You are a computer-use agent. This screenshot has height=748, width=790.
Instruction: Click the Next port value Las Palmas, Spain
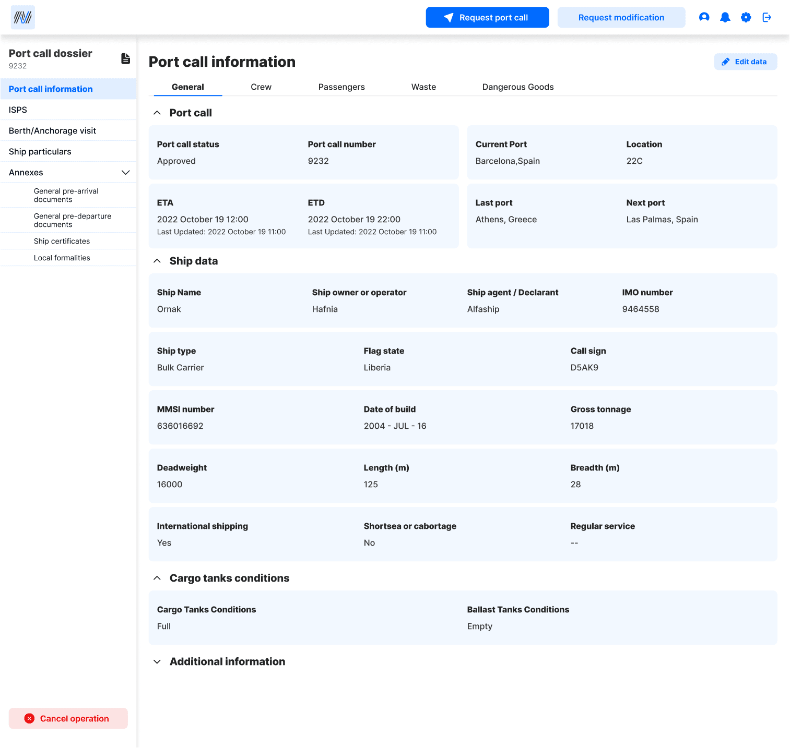pyautogui.click(x=662, y=219)
